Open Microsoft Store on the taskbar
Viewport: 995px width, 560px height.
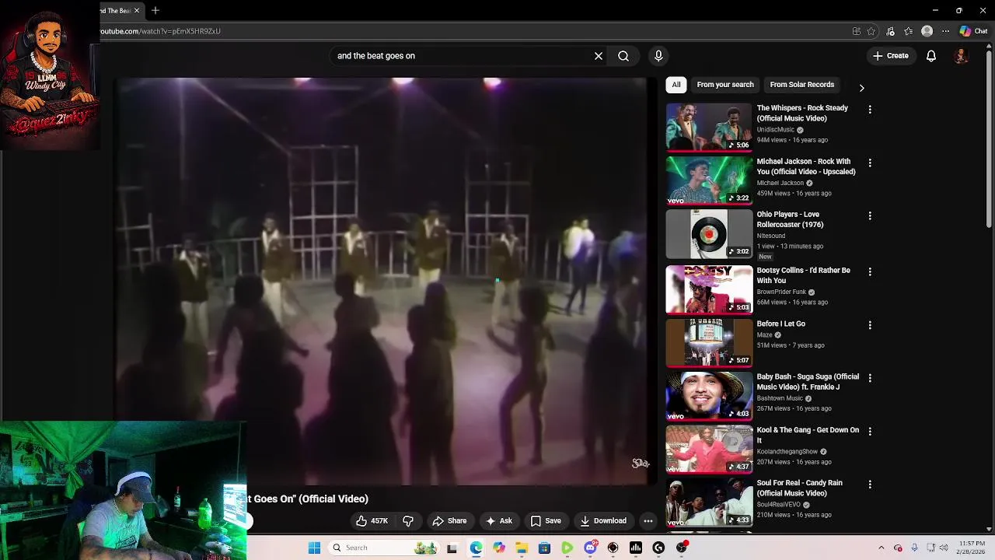[x=544, y=548]
